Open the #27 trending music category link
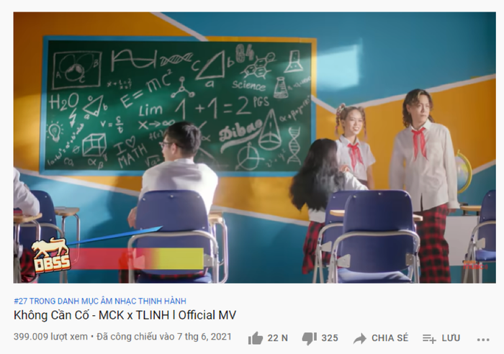 pos(100,301)
